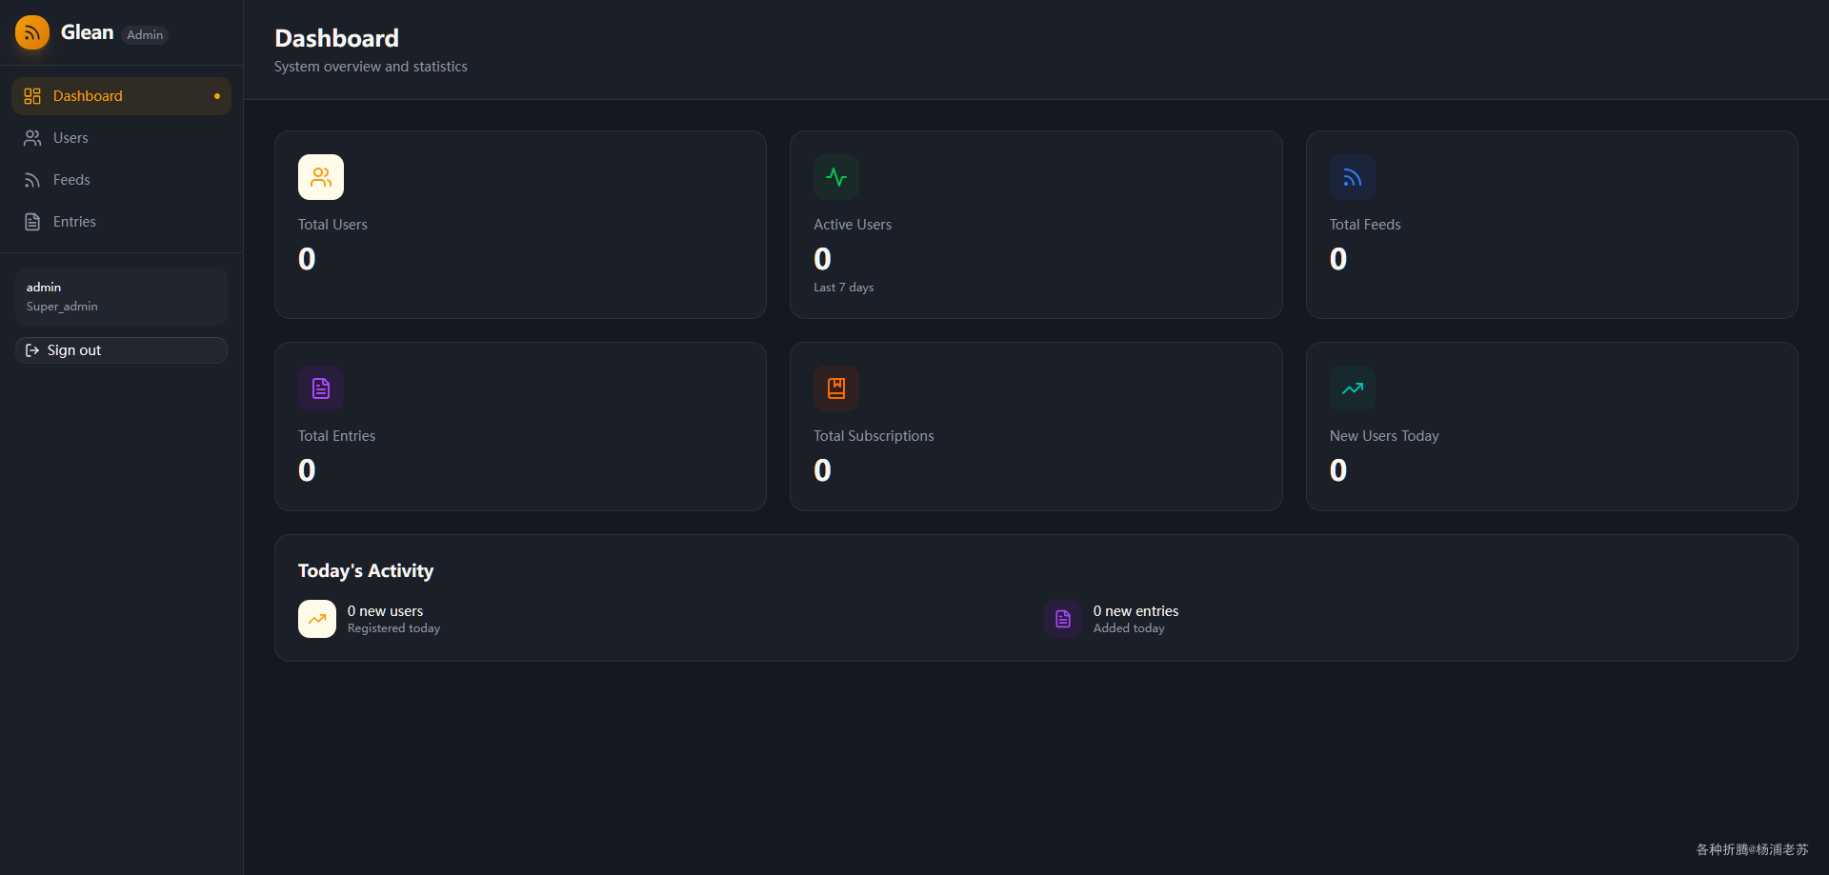Screen dimensions: 1829x875
Task: Click the Active Users pulse icon
Action: pyautogui.click(x=836, y=177)
